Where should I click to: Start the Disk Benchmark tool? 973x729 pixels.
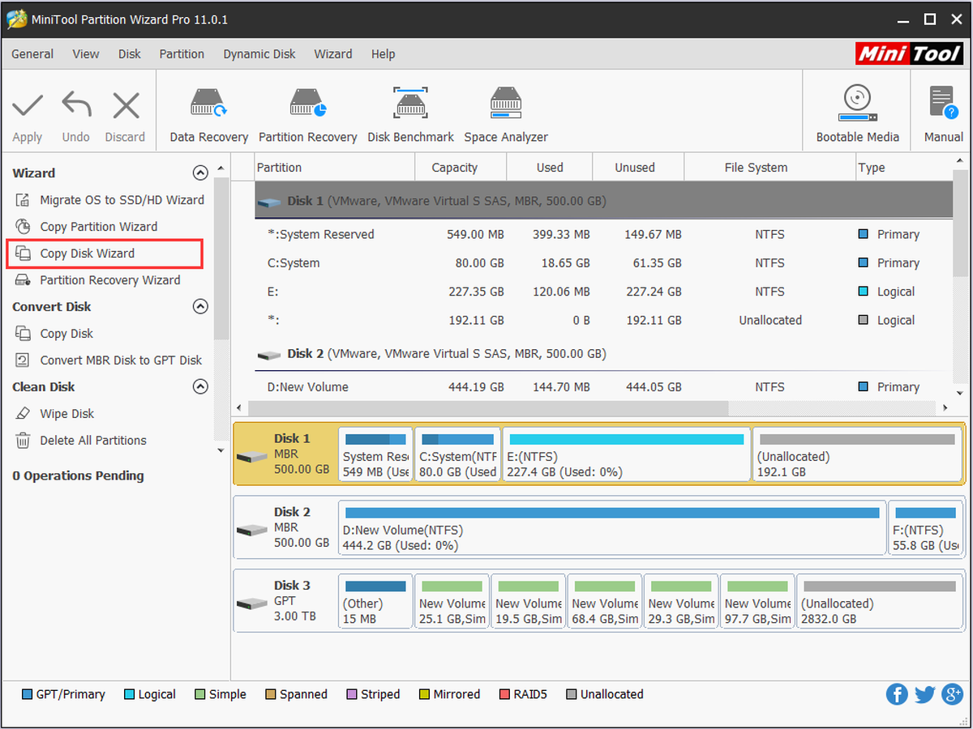[x=410, y=115]
